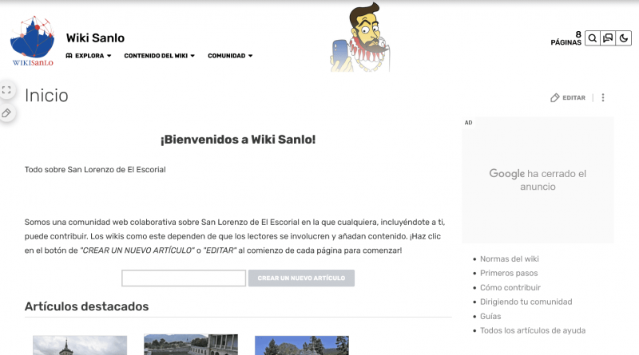Expand the Comunidad dropdown menu
This screenshot has height=355, width=639.
coord(230,56)
